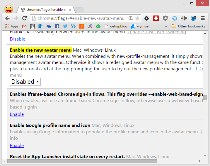Click the #enable-fast-user-switching anchor link
This screenshot has width=210, height=166.
pyautogui.click(x=156, y=32)
